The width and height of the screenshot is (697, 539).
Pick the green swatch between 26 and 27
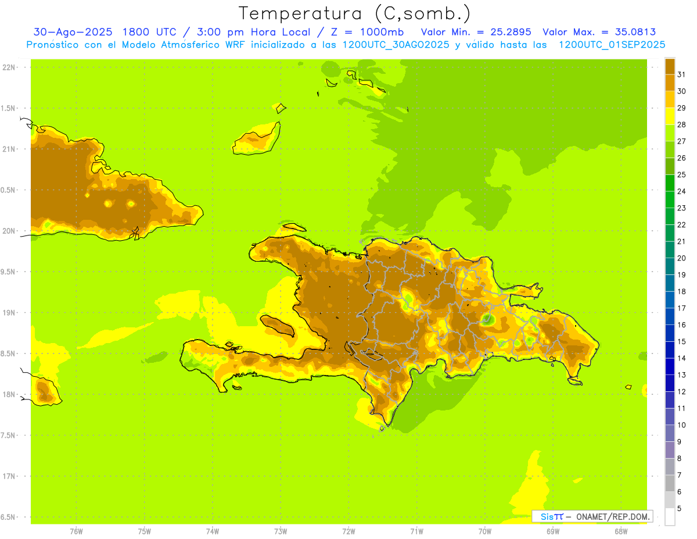pyautogui.click(x=670, y=149)
